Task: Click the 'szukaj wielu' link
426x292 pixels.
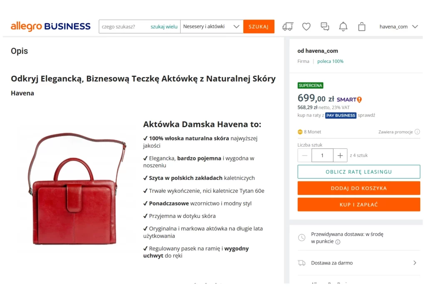Action: pos(164,27)
